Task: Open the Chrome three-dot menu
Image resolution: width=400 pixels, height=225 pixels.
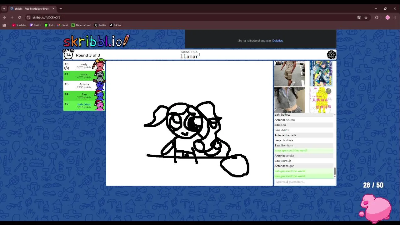Action: 395,17
